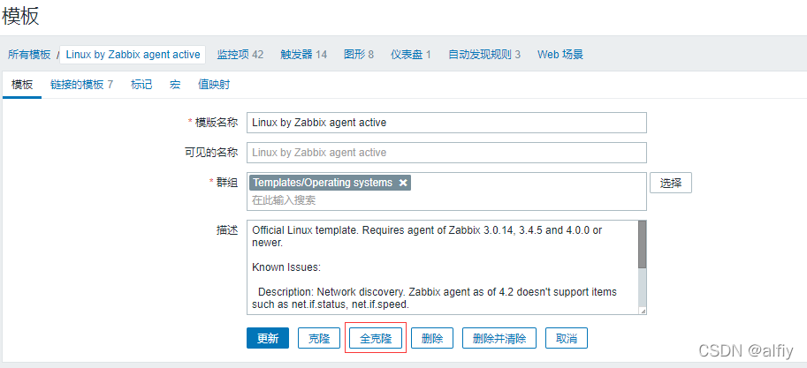This screenshot has height=368, width=807.
Task: Open Web 场景 scenarios page
Action: (560, 55)
